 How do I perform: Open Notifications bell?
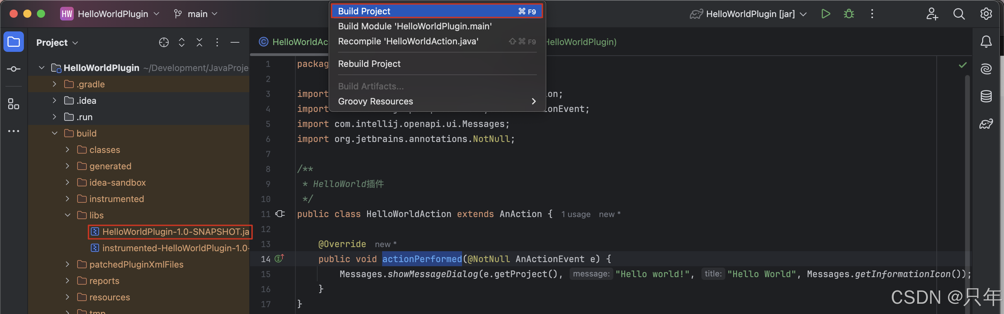(986, 42)
